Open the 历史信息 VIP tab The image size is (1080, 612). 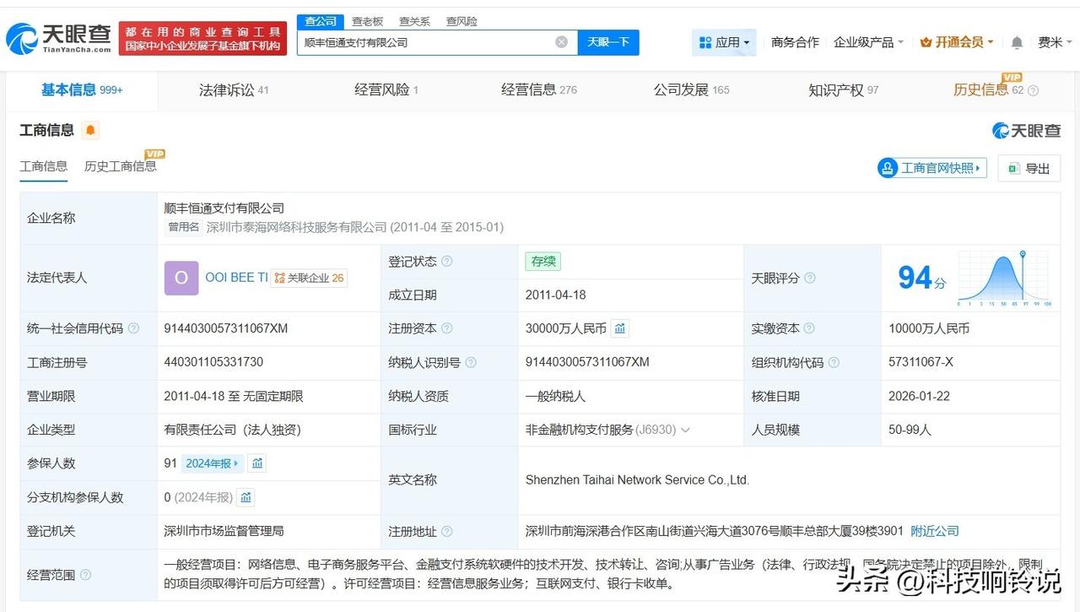point(989,89)
